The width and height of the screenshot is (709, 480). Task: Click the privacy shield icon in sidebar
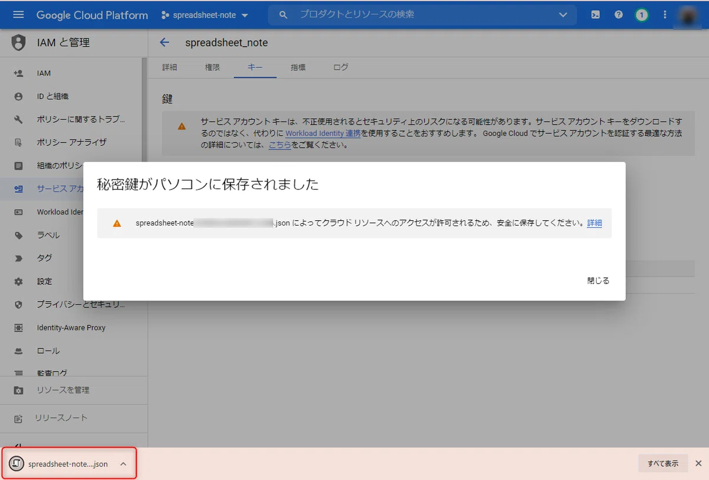[x=18, y=305]
